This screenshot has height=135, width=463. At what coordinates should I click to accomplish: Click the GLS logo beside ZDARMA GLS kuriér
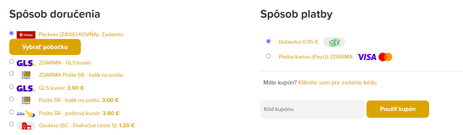coord(26,63)
